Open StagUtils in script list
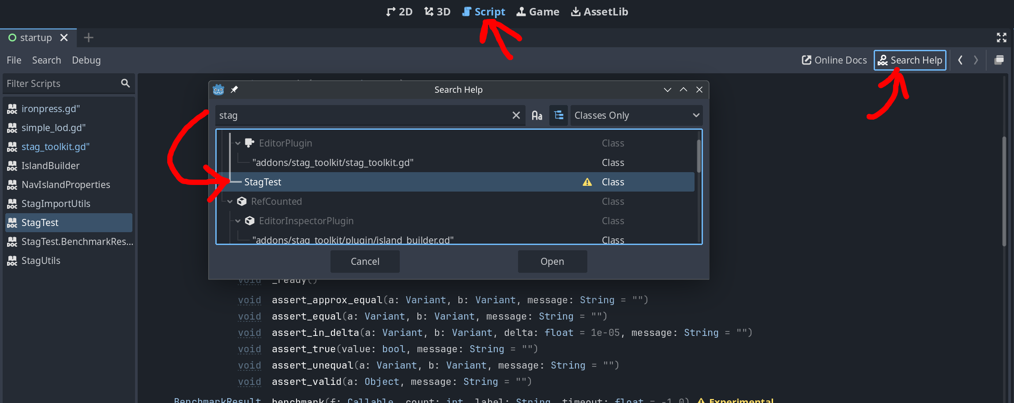1014x403 pixels. pos(69,260)
